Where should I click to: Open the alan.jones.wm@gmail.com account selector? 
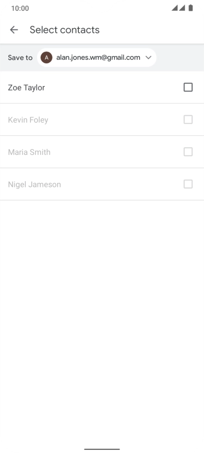coord(97,58)
